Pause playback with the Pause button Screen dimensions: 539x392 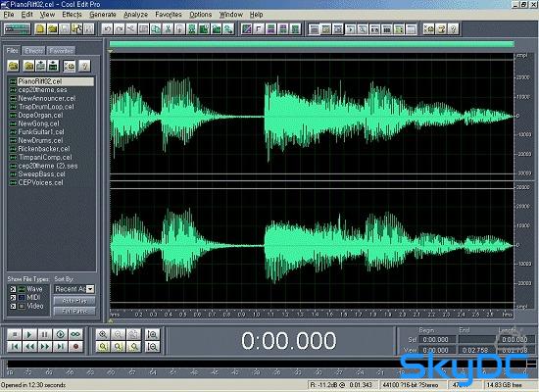coord(45,334)
